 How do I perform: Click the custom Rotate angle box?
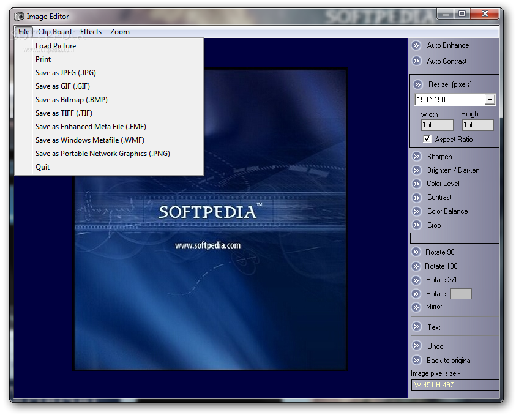click(461, 294)
